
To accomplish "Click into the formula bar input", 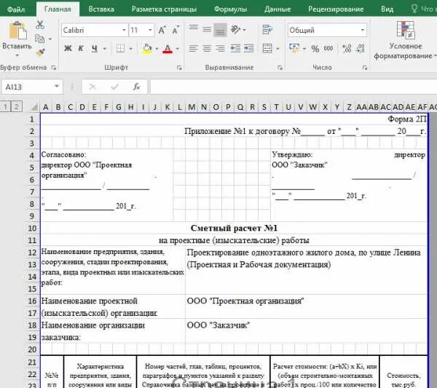I will (x=294, y=87).
